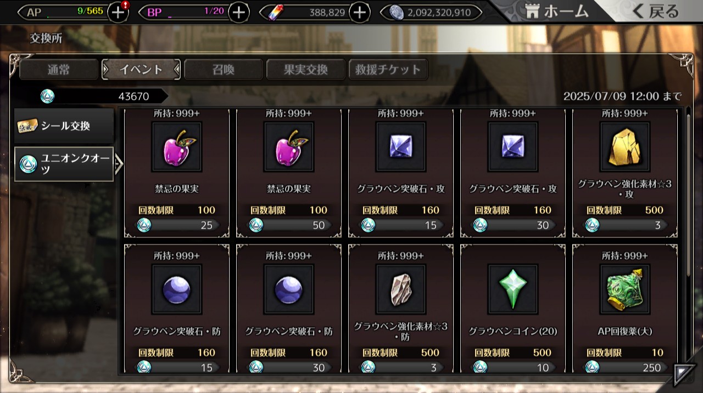Open the 召喚 tab
Viewport: 703px width, 393px height.
(x=224, y=70)
